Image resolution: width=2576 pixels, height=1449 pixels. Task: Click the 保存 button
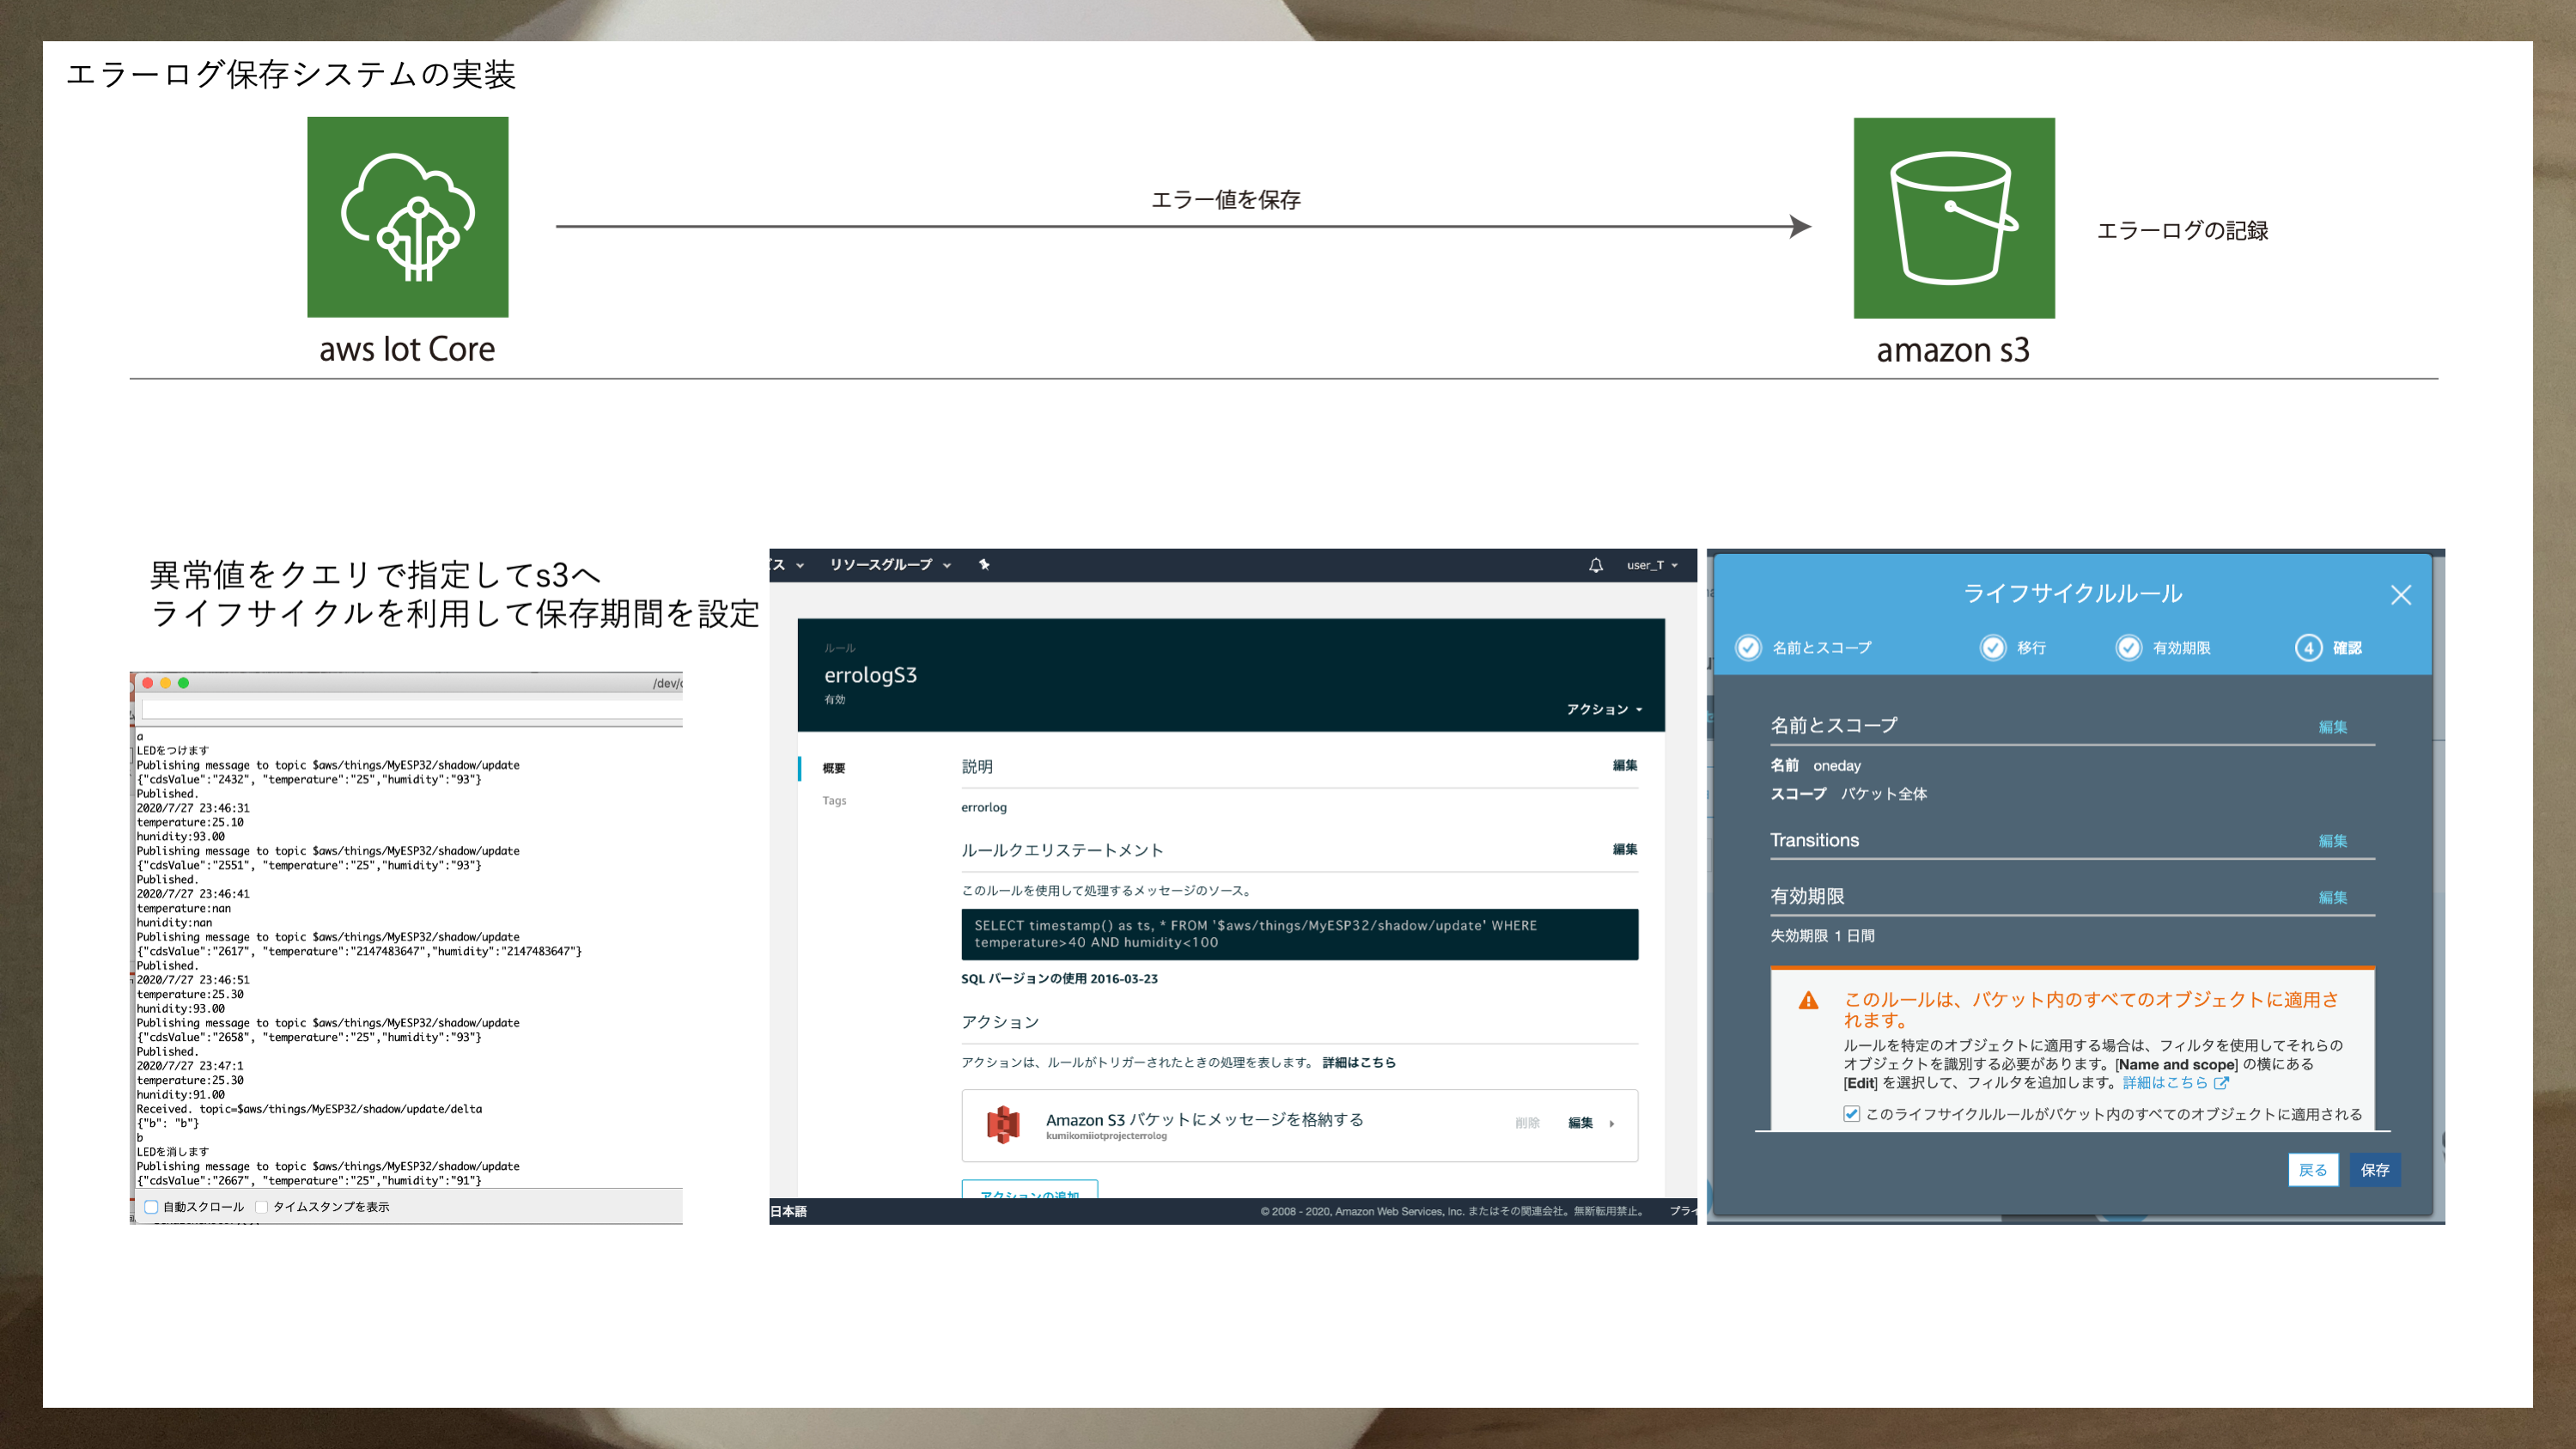tap(2374, 1170)
